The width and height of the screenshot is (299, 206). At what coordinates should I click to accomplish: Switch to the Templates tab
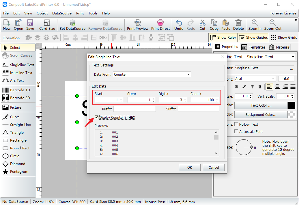tap(253, 47)
